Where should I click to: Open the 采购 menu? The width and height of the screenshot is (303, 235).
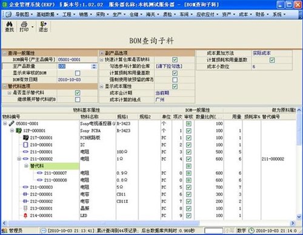(102, 15)
